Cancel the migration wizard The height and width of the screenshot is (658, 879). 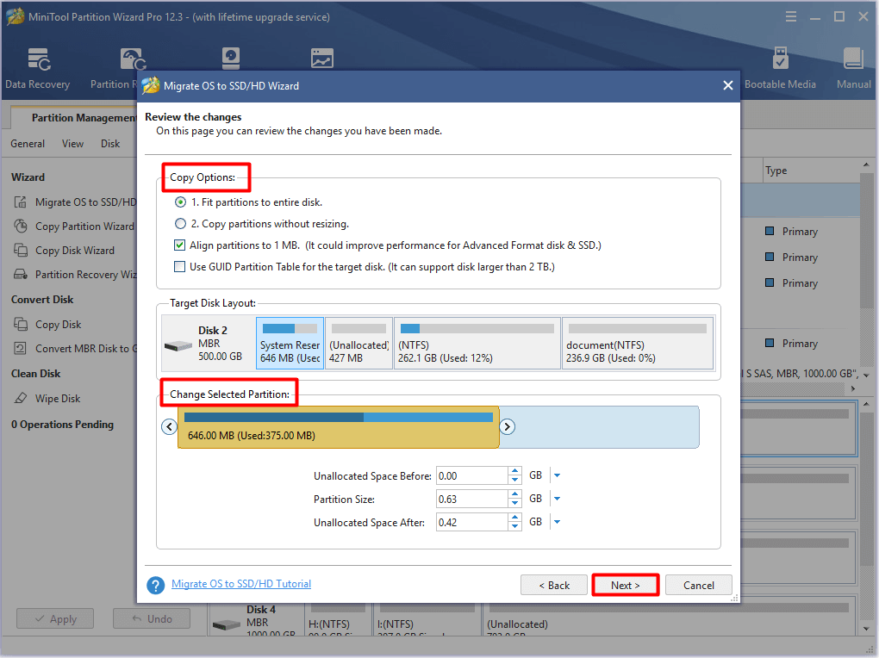[x=699, y=585]
